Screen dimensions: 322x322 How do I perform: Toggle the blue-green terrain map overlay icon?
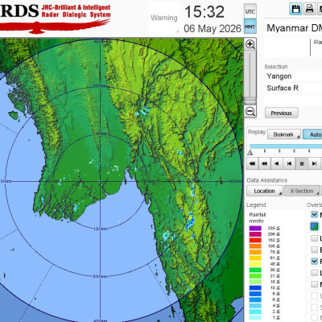314,226
